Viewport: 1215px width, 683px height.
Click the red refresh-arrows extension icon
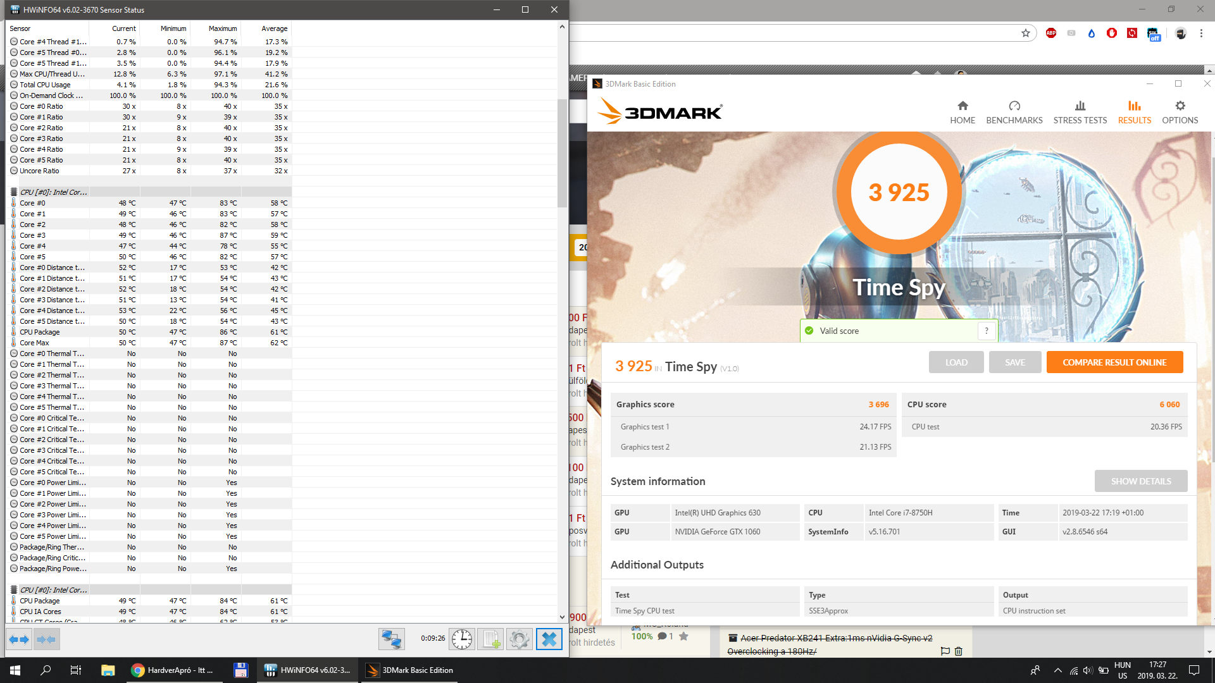(1132, 33)
